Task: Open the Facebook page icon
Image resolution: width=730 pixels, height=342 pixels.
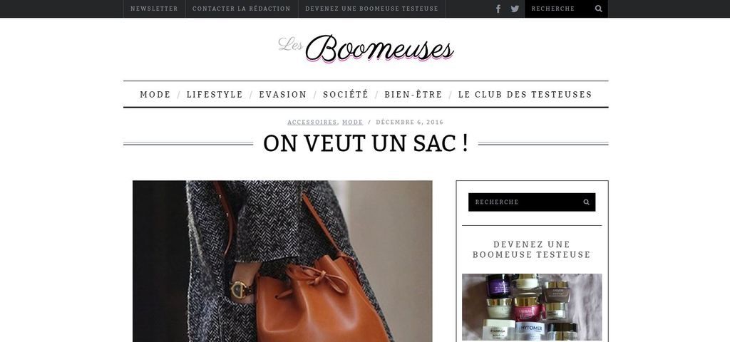Action: point(498,9)
